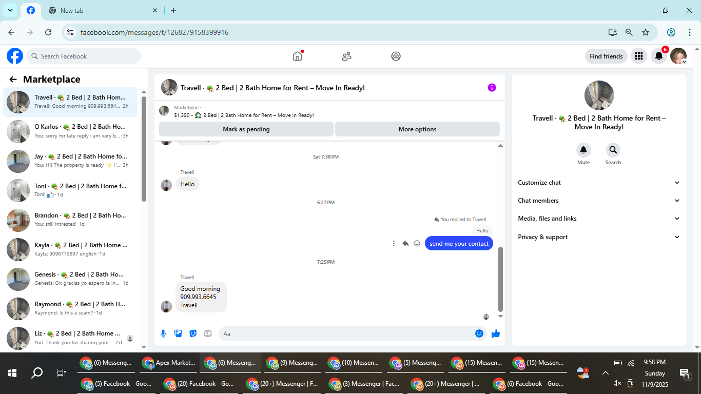This screenshot has height=394, width=701.
Task: Open Kayla conversation
Action: [70, 249]
